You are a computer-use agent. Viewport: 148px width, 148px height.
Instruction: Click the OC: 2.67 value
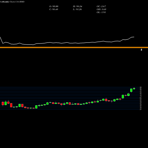click(101, 7)
